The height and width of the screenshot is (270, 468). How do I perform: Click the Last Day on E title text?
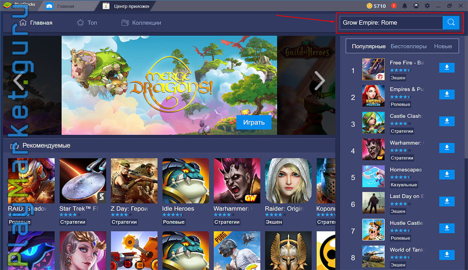(406, 196)
